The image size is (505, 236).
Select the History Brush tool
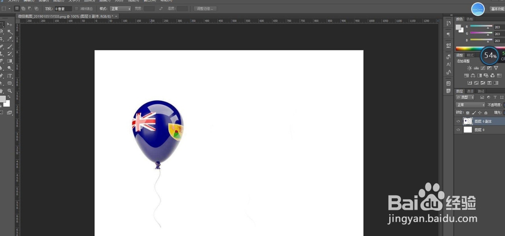[x=10, y=53]
